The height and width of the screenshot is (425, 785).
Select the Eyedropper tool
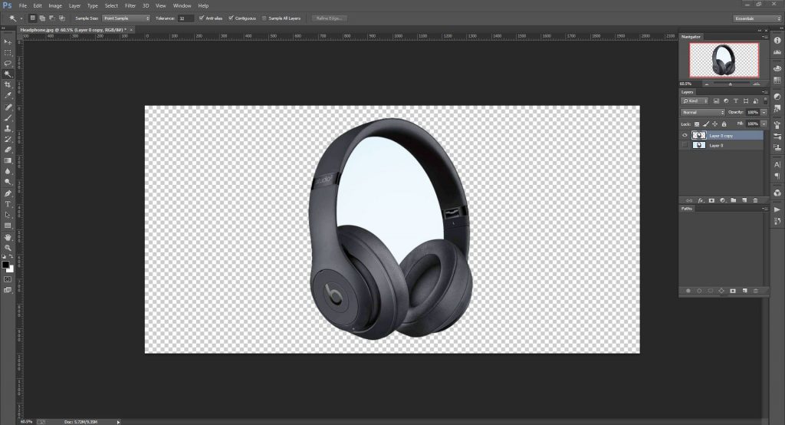coord(8,94)
